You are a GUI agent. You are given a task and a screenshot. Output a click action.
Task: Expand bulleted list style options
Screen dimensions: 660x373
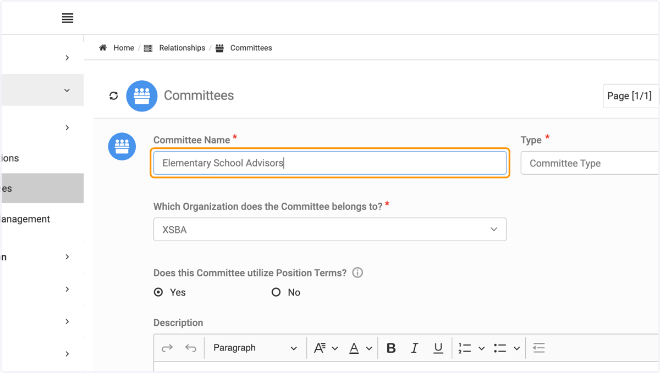[516, 348]
